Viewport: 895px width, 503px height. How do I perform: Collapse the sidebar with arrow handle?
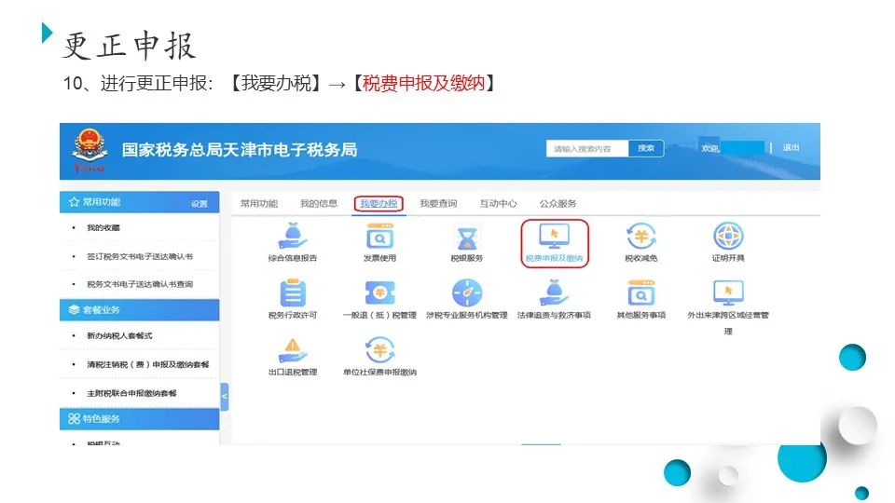click(x=225, y=397)
